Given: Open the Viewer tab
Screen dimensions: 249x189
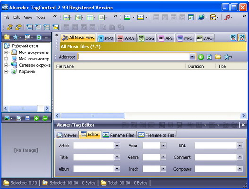Looking at the screenshot, I should tap(67, 135).
